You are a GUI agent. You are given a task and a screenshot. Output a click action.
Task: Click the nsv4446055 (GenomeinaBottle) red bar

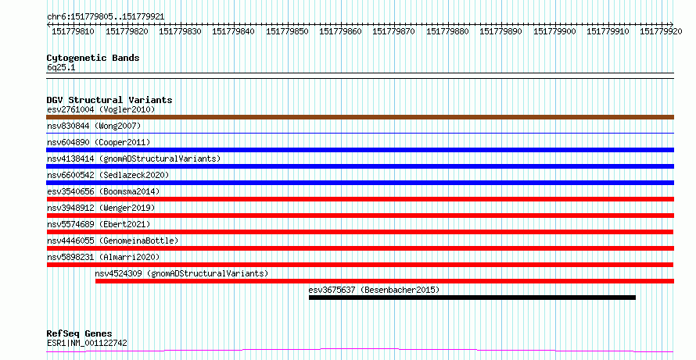[360, 248]
